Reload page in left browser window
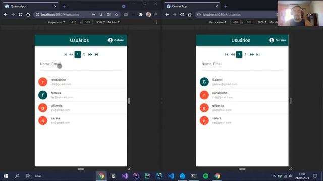The image size is (323, 181). [20, 15]
